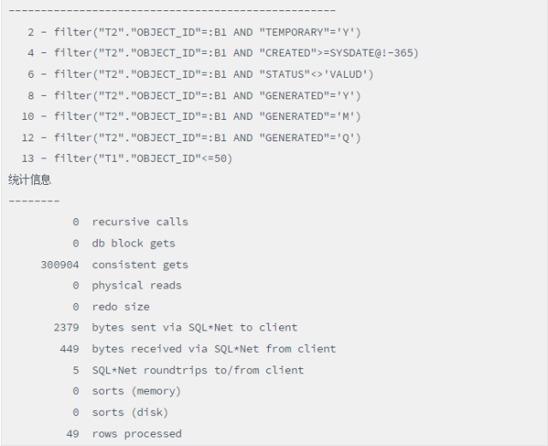548x446 pixels.
Task: Click bytes received via SQL*Net line
Action: (213, 348)
